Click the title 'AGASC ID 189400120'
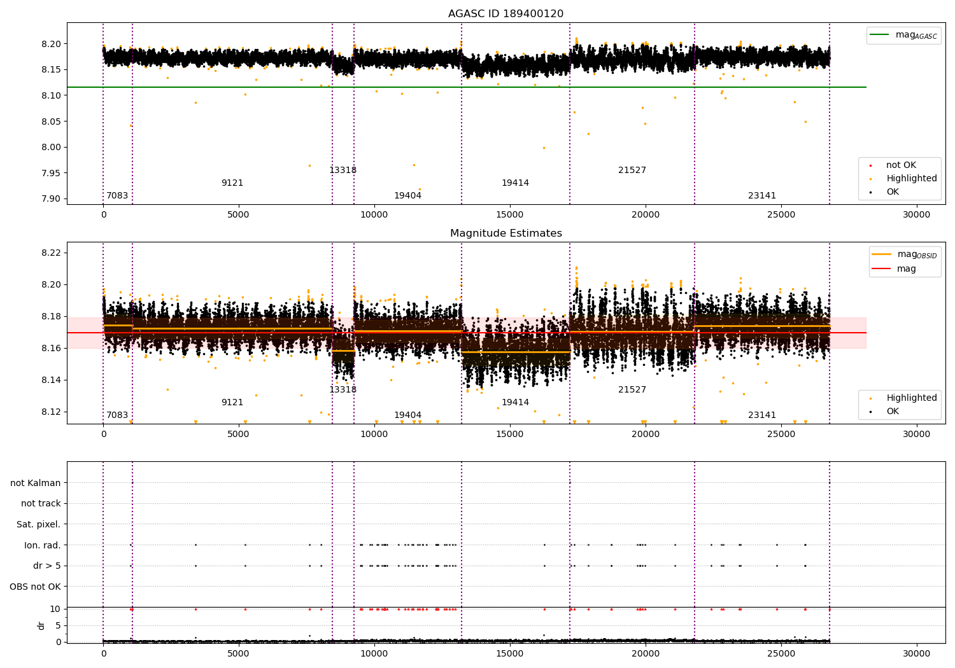 [x=506, y=13]
